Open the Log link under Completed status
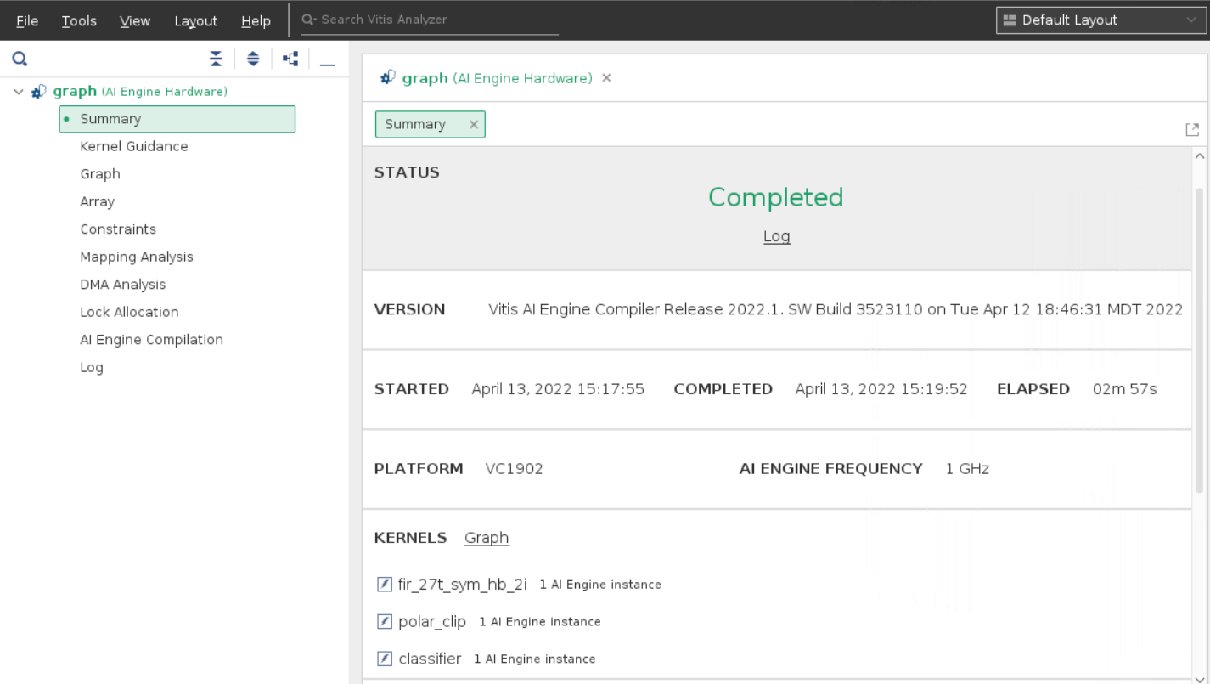 tap(776, 235)
